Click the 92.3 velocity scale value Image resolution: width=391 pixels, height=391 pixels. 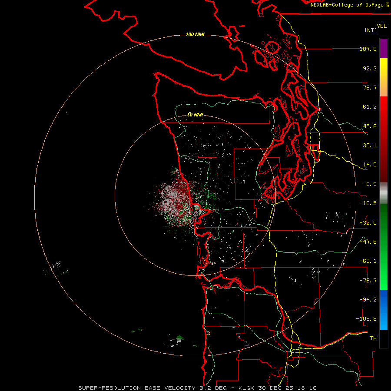click(x=370, y=68)
